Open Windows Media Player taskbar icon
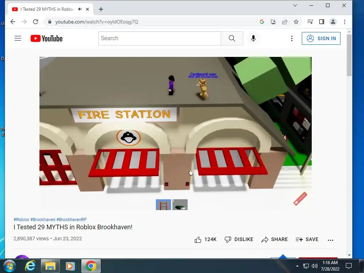 click(x=70, y=266)
